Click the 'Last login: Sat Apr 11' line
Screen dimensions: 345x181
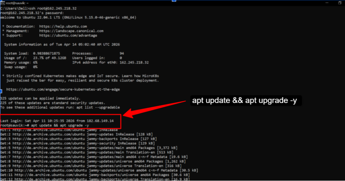[x=57, y=121]
